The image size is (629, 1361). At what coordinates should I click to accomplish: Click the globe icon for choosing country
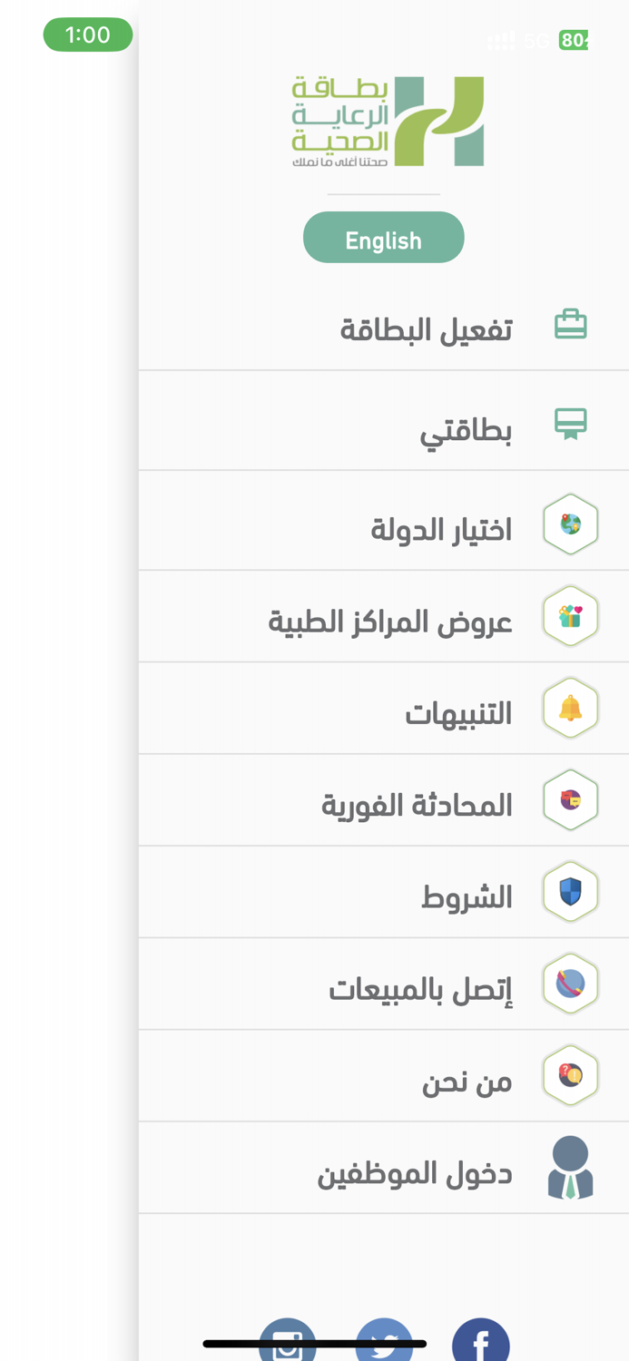(x=572, y=523)
